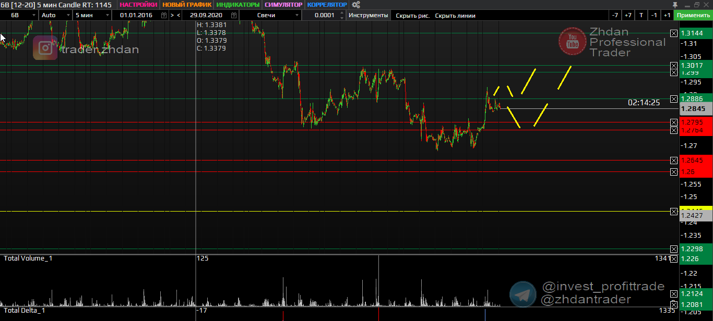Remove the 1.226 level line
The image size is (713, 321).
674,258
